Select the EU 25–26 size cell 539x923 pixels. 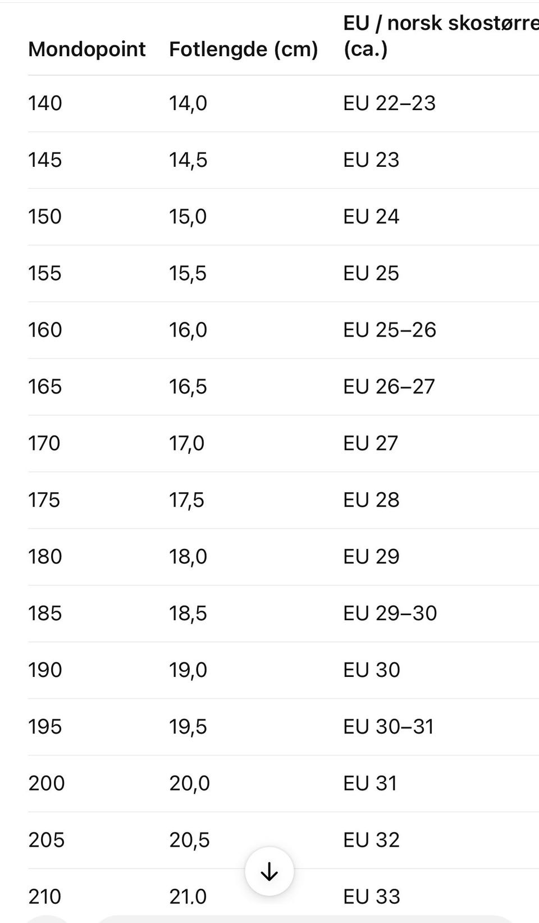(x=390, y=330)
